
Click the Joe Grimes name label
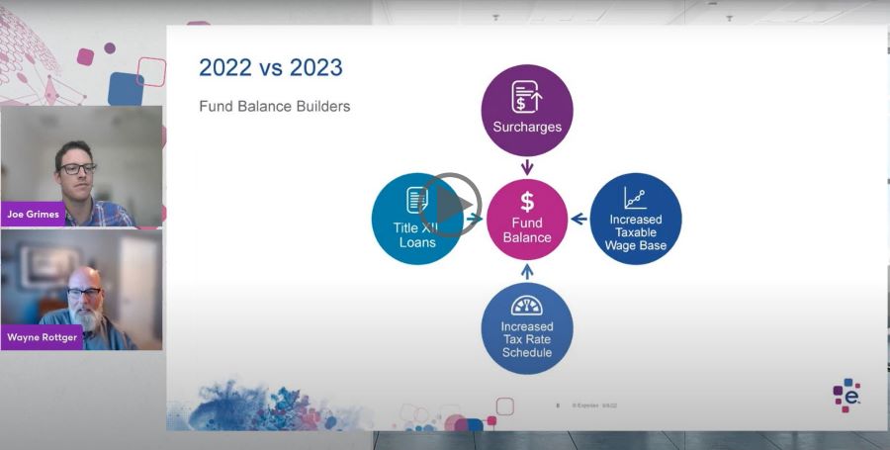33,214
